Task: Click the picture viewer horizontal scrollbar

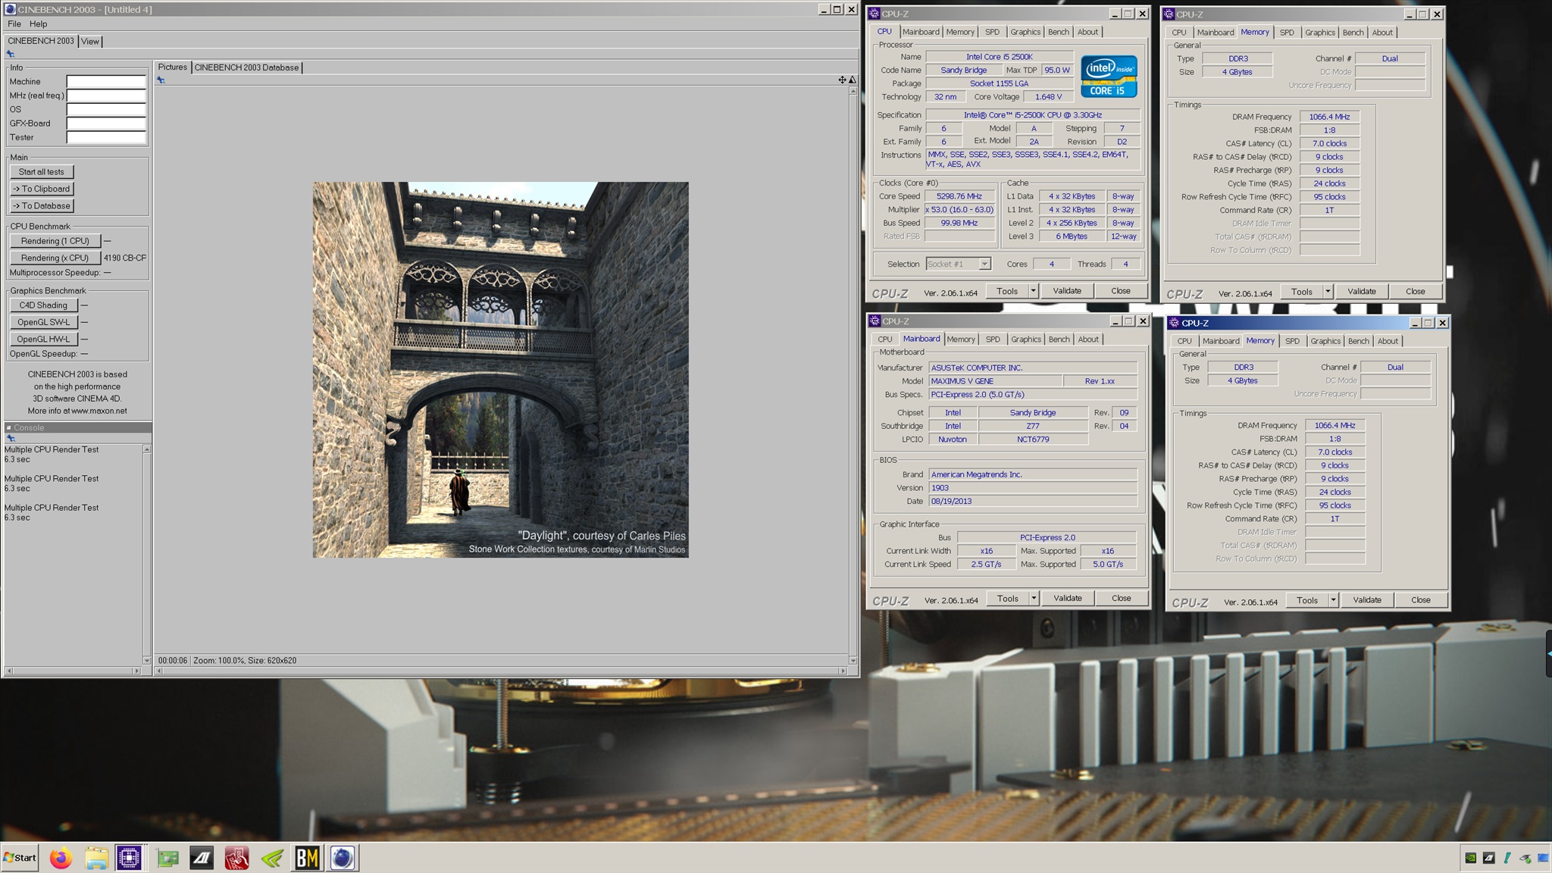Action: tap(501, 671)
